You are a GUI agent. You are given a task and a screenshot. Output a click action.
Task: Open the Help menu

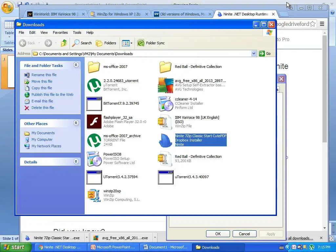pos(90,32)
